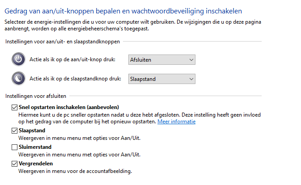Viewport: 301px width, 185px height.
Task: Click the 'Snel opstarten inschakelen (aanbevolen)' label text
Action: [69, 107]
